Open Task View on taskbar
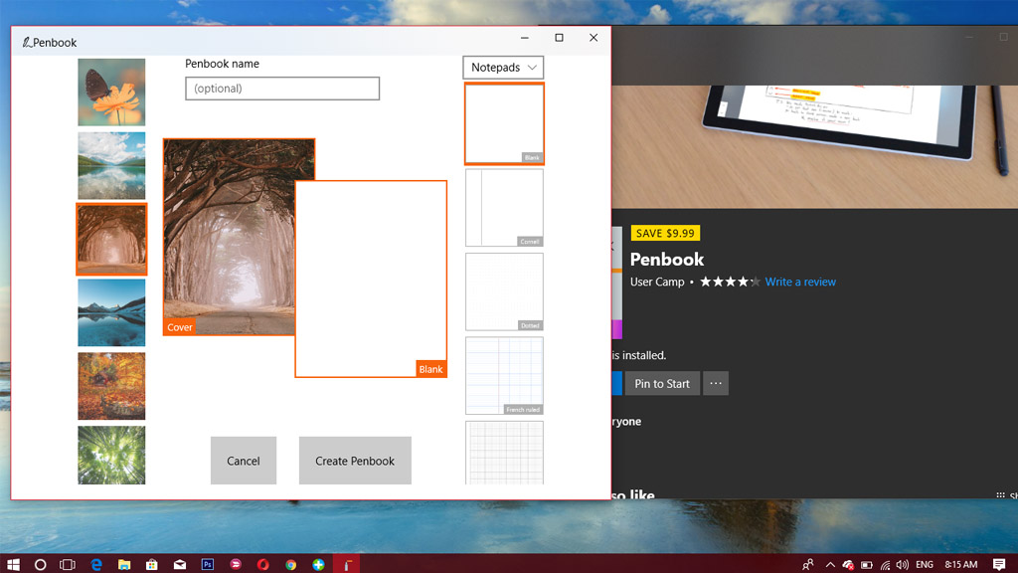The width and height of the screenshot is (1018, 573). pyautogui.click(x=68, y=565)
